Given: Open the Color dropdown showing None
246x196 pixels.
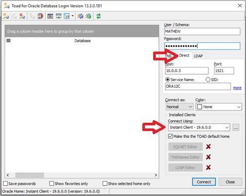Looking at the screenshot, I should tap(219, 107).
